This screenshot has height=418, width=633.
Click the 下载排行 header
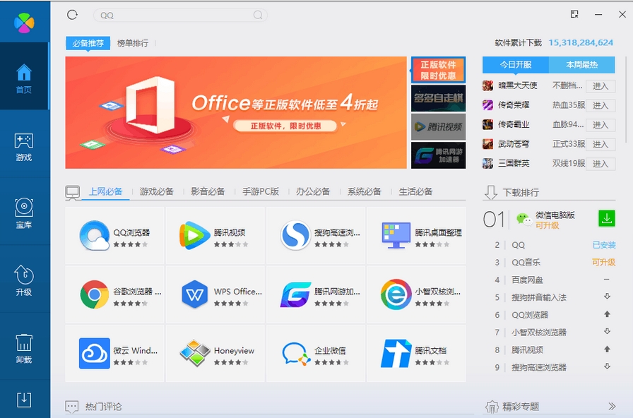(x=521, y=193)
